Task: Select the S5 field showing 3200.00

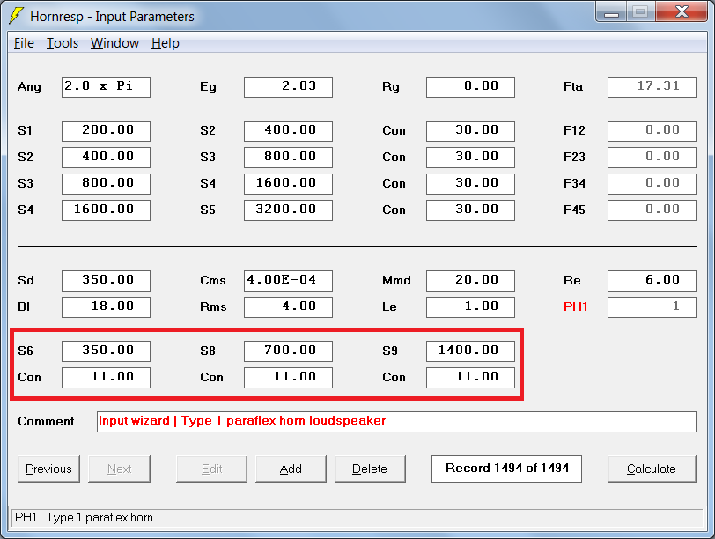Action: click(x=288, y=210)
